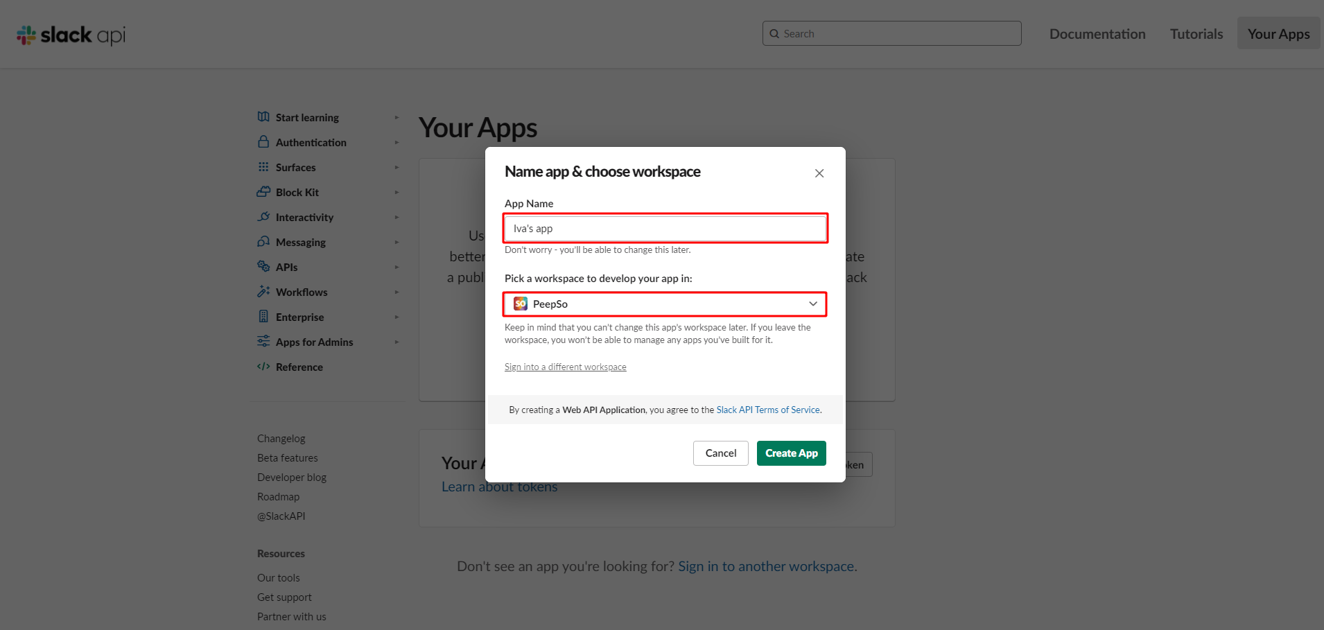
Task: Click the Create App button
Action: coord(792,453)
